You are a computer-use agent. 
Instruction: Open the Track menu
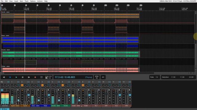pos(26,1)
